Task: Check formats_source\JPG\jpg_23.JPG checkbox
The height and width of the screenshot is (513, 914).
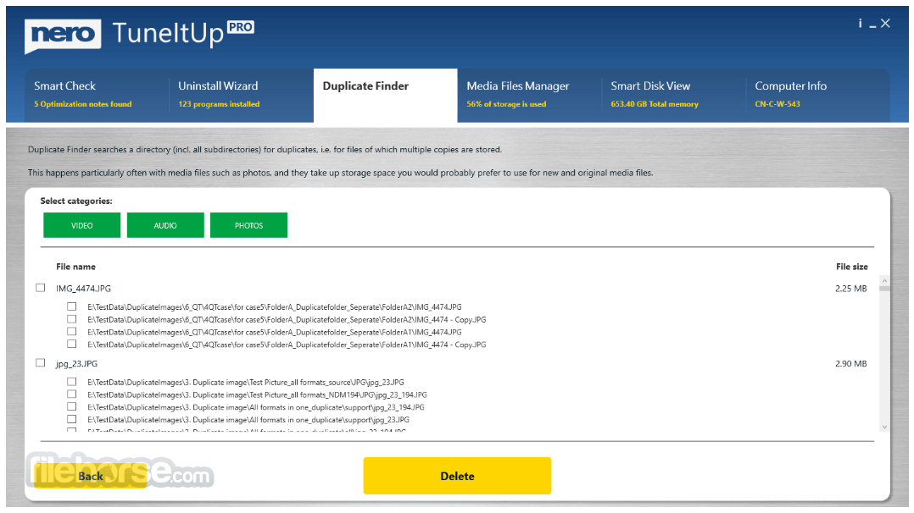Action: (72, 382)
